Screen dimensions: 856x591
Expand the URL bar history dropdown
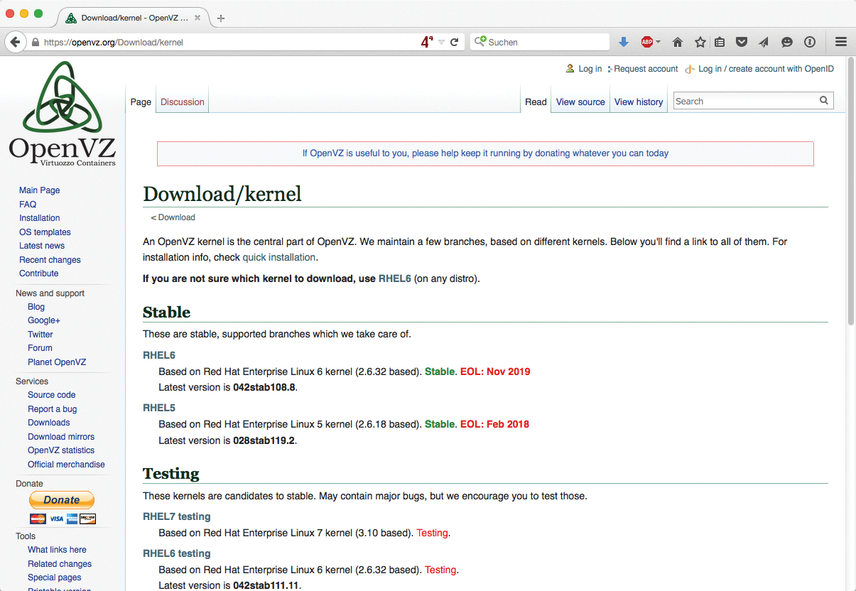pos(441,42)
